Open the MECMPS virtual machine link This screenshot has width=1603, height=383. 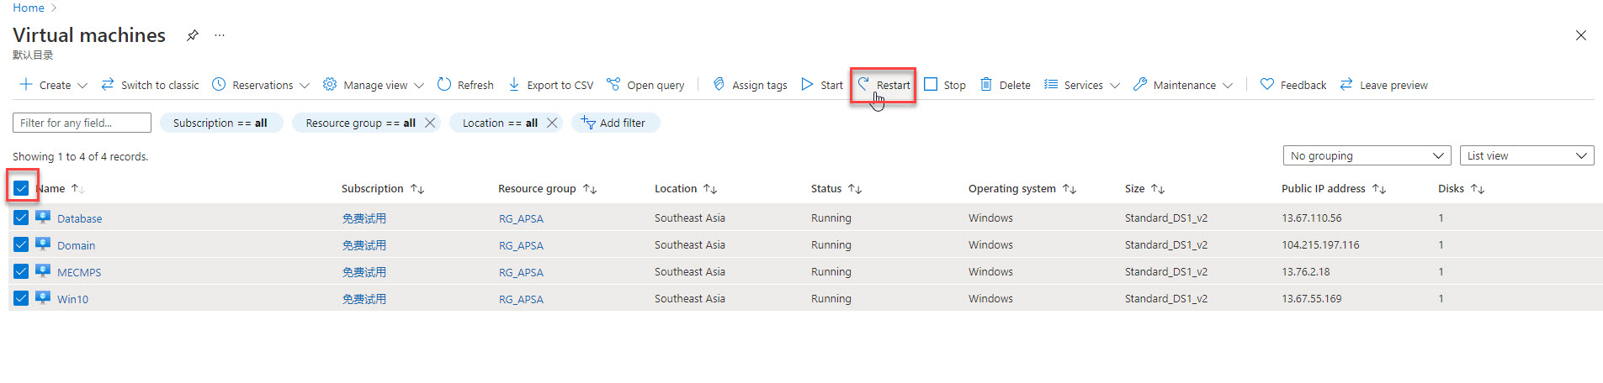(79, 273)
